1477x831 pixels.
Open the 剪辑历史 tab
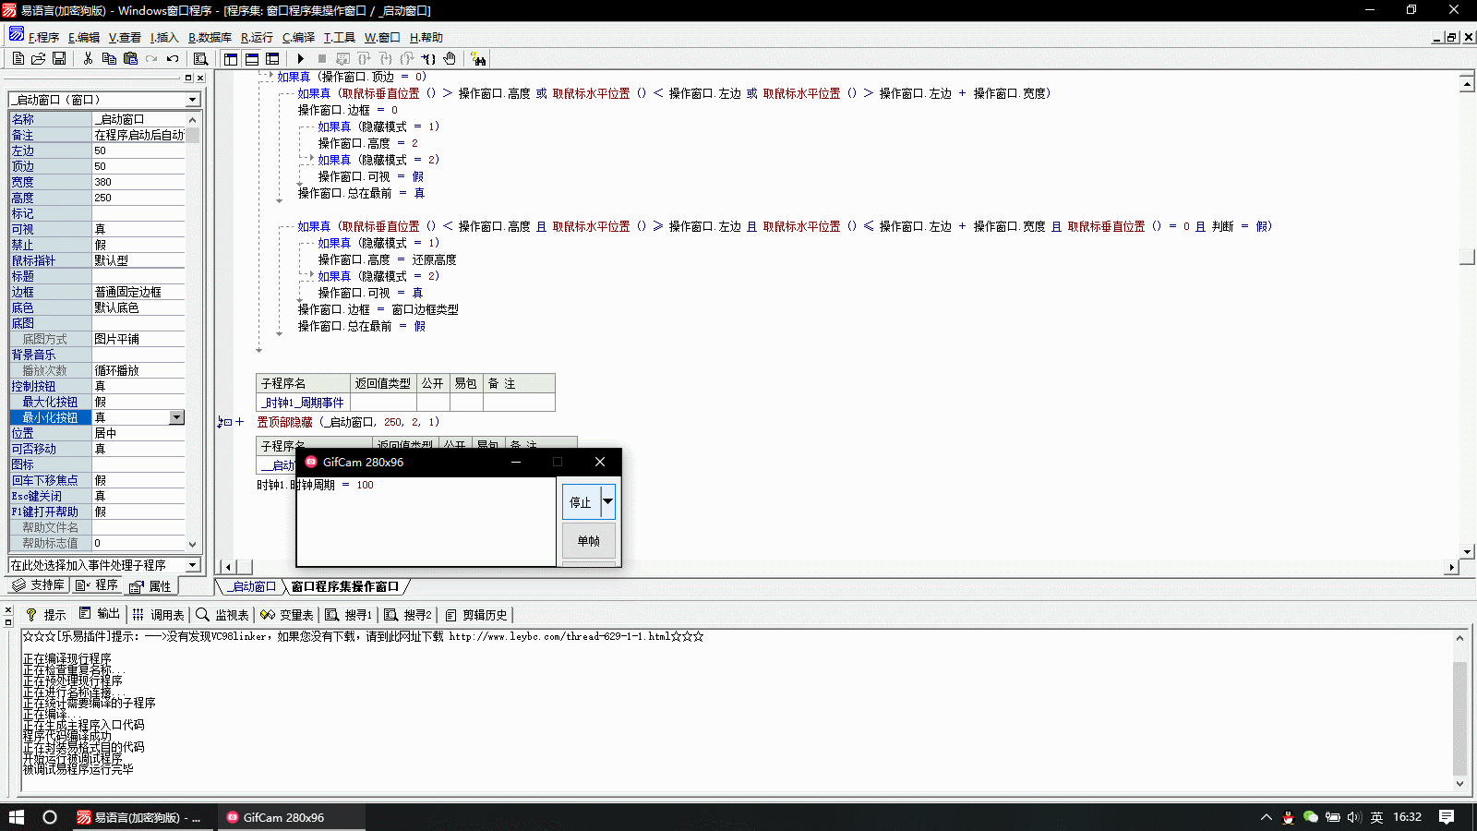click(x=475, y=614)
